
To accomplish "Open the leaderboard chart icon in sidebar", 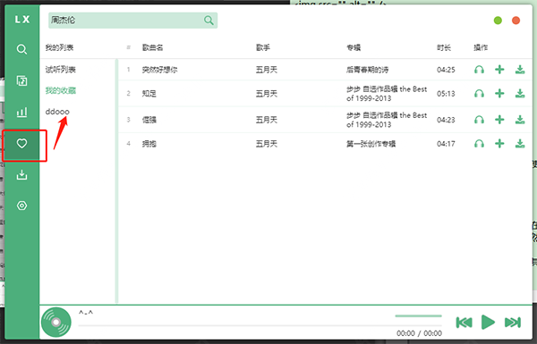I will tap(21, 112).
